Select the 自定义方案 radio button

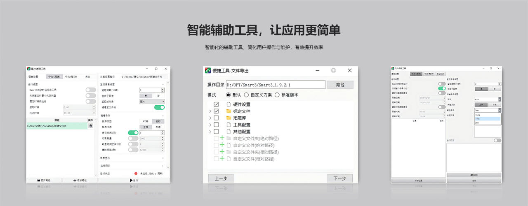pos(247,95)
